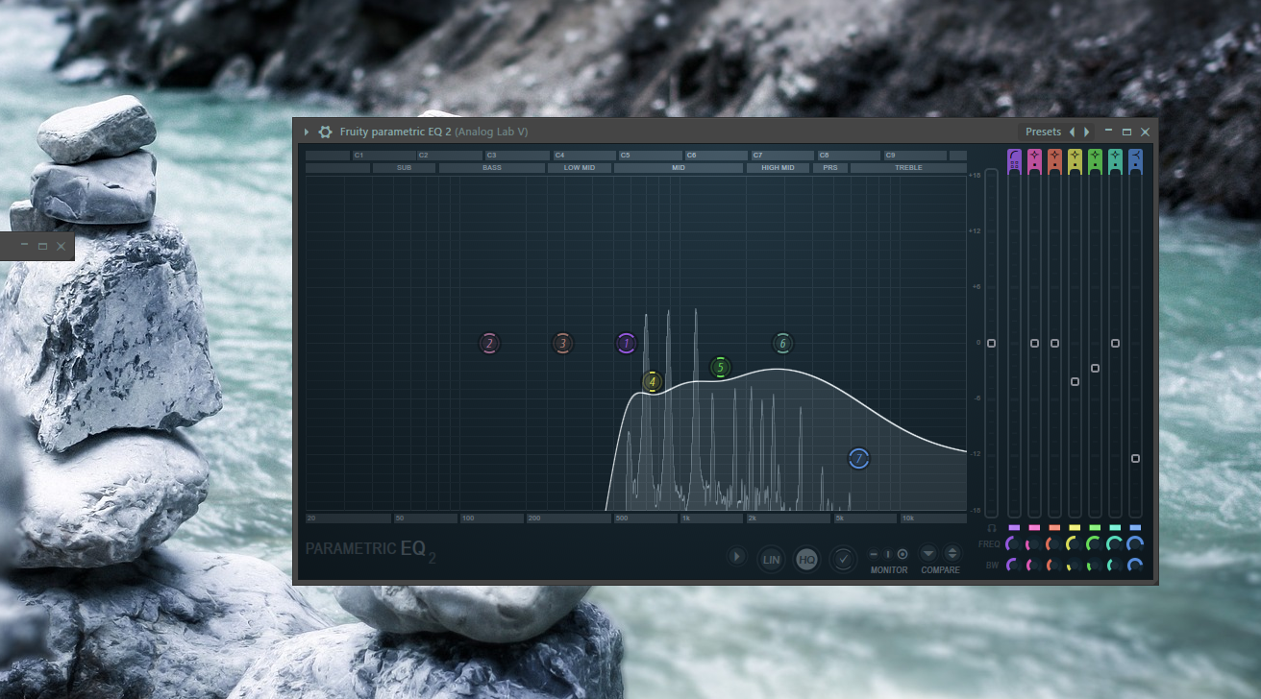Click the HIGH MID range label
1261x699 pixels.
coord(779,168)
